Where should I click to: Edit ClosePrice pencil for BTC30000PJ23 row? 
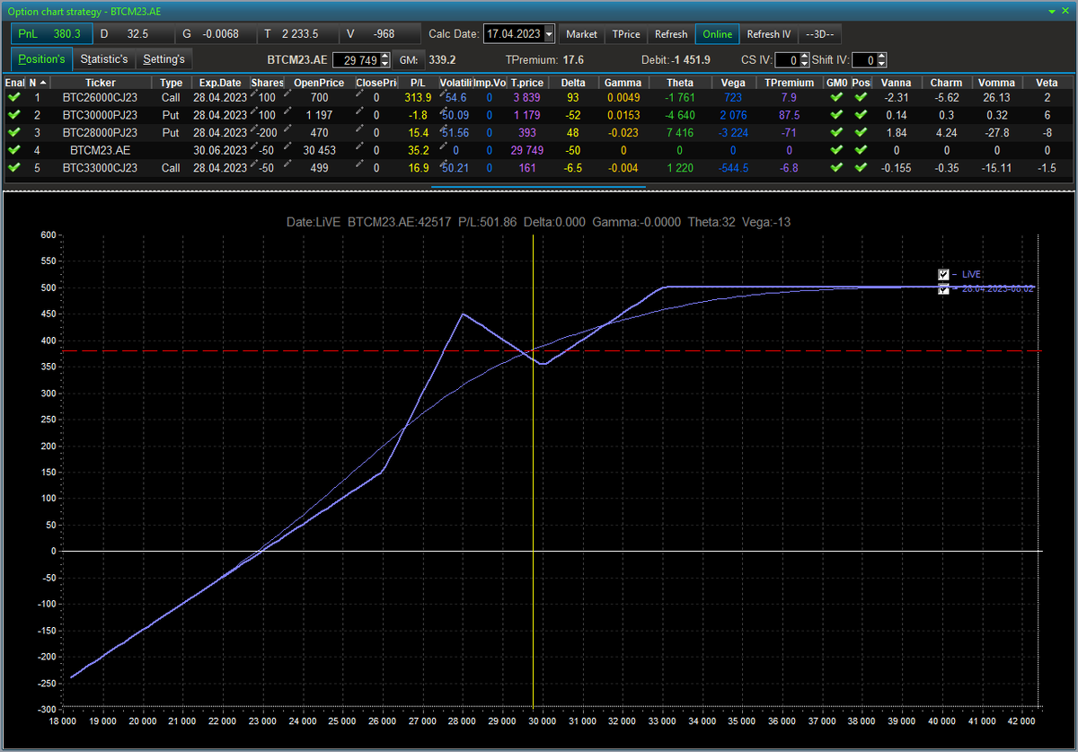359,111
